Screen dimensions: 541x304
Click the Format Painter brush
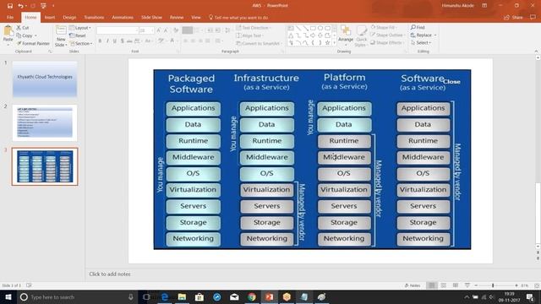coord(33,43)
